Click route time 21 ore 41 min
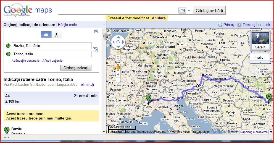This screenshot has width=274, height=143. tap(86, 96)
